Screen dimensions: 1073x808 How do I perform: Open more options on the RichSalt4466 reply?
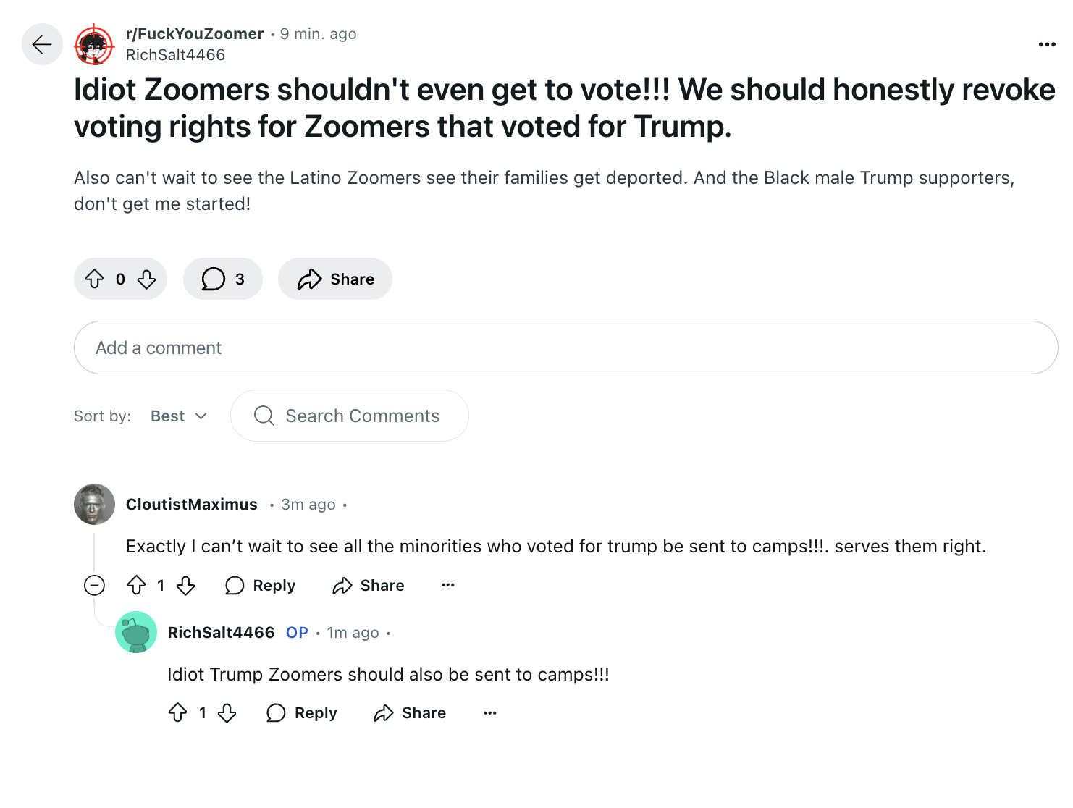pyautogui.click(x=490, y=713)
